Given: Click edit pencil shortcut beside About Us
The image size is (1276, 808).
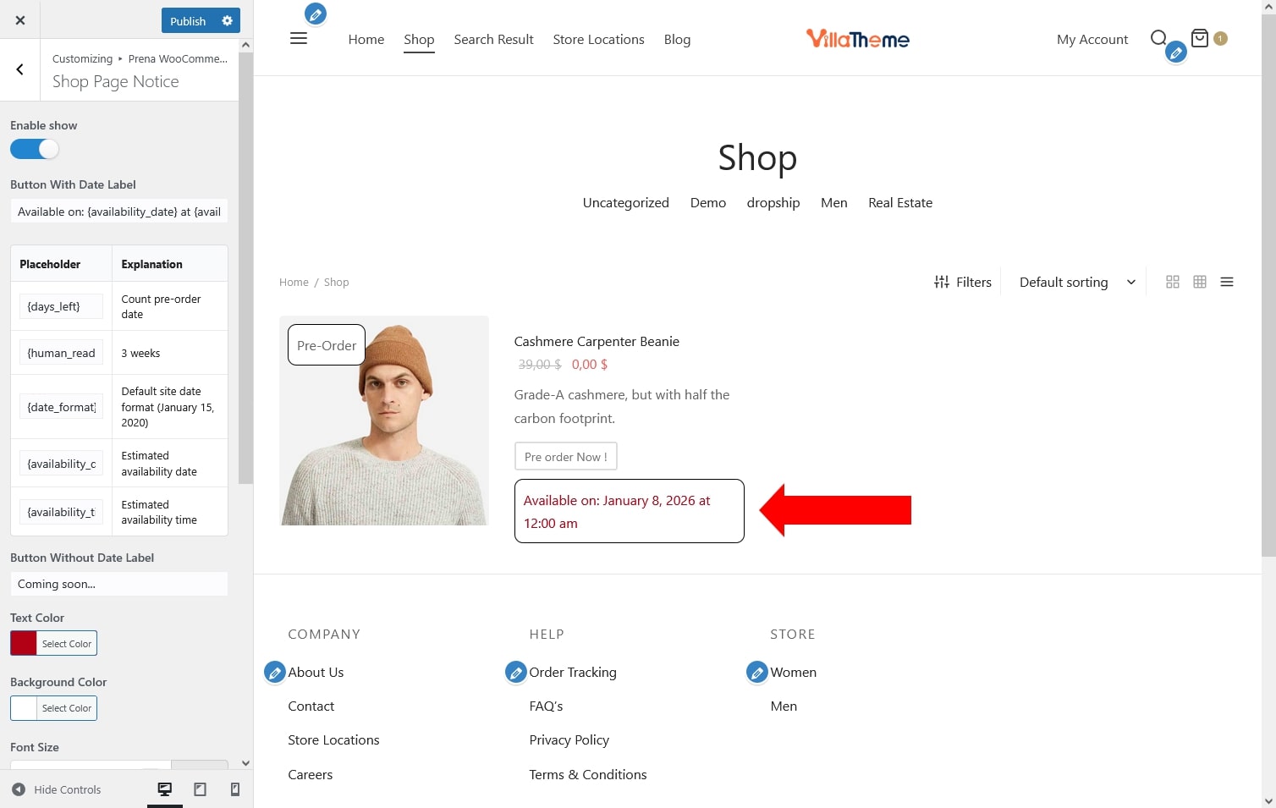Looking at the screenshot, I should click(275, 673).
